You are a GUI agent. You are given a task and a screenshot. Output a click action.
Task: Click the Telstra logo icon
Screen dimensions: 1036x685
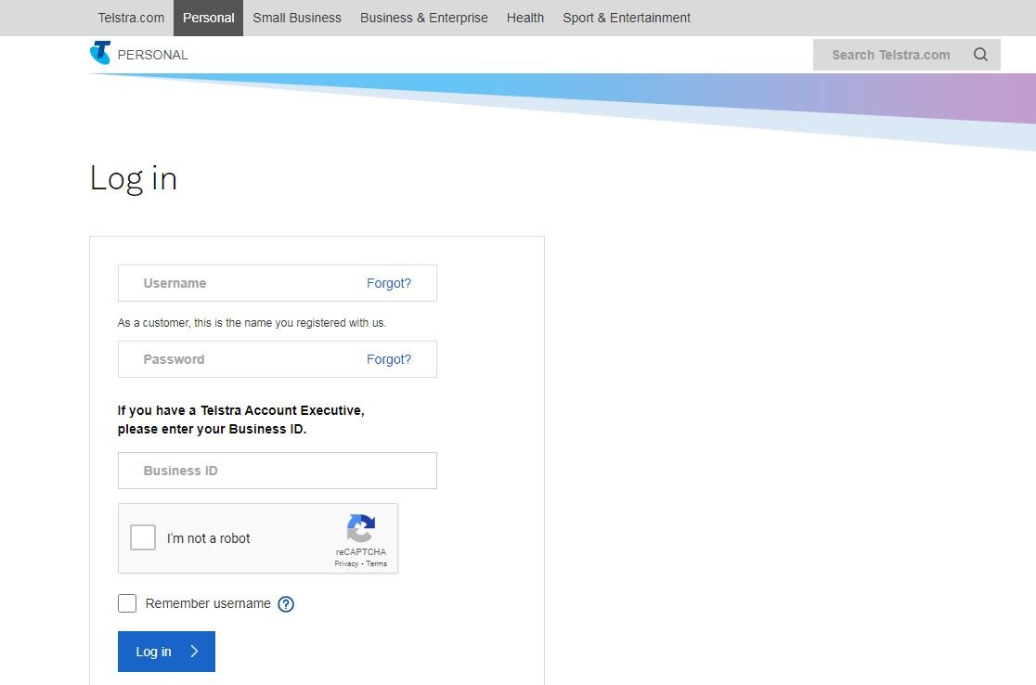point(100,54)
